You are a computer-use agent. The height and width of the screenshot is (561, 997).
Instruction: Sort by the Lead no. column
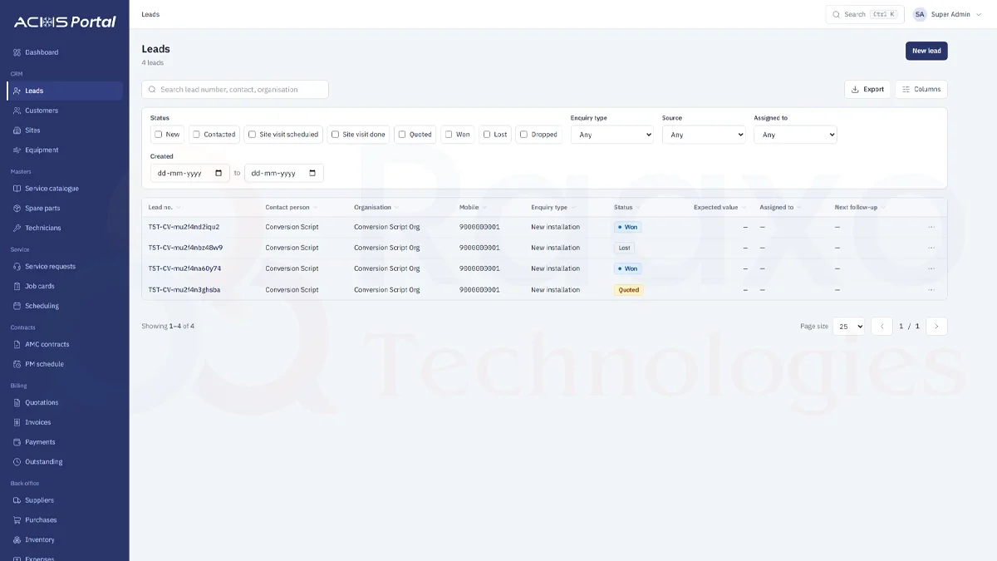point(165,207)
